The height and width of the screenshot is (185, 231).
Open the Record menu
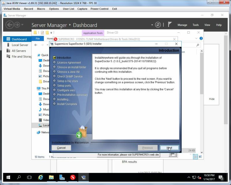click(x=29, y=9)
